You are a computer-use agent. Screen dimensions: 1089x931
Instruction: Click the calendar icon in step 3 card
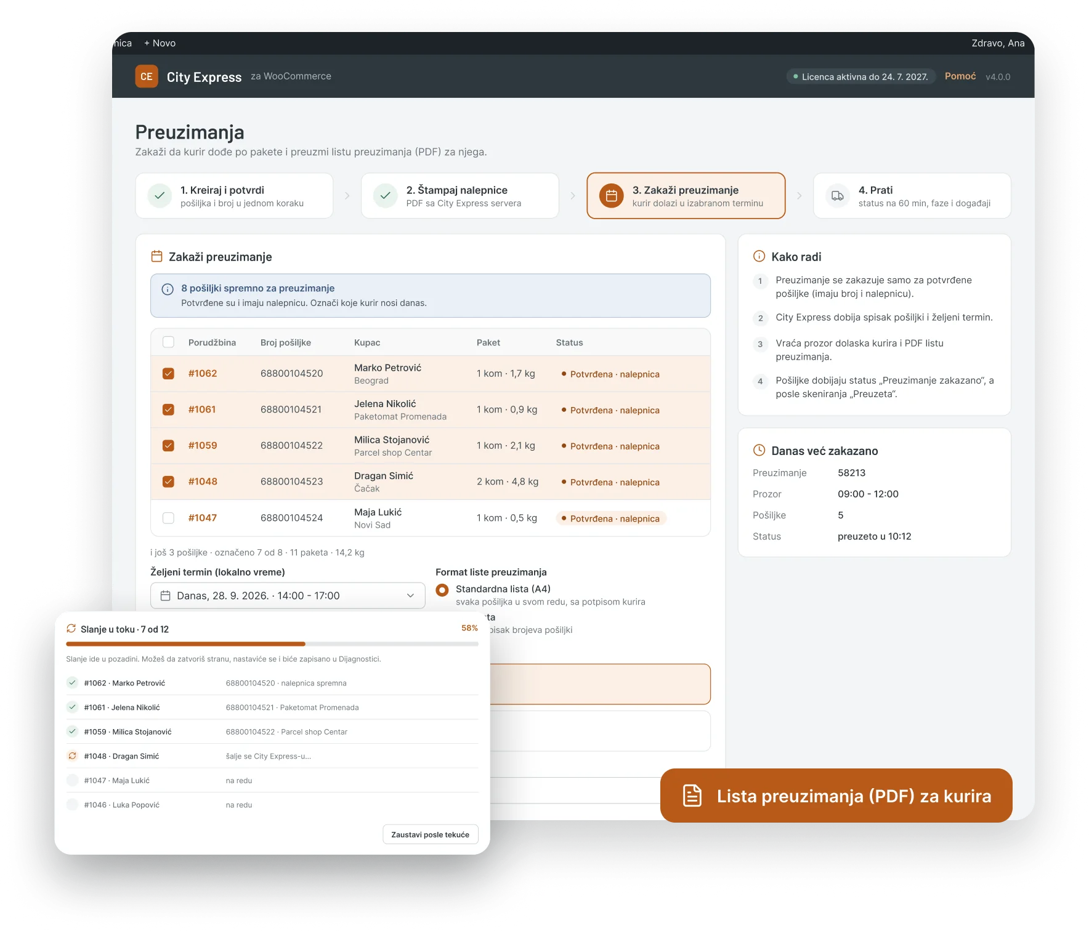point(612,196)
